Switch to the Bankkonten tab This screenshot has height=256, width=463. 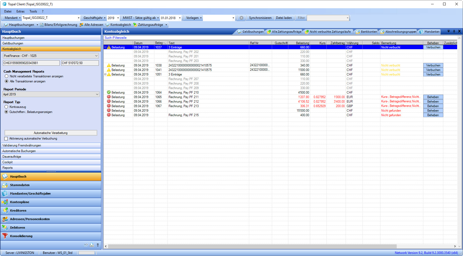(366, 32)
